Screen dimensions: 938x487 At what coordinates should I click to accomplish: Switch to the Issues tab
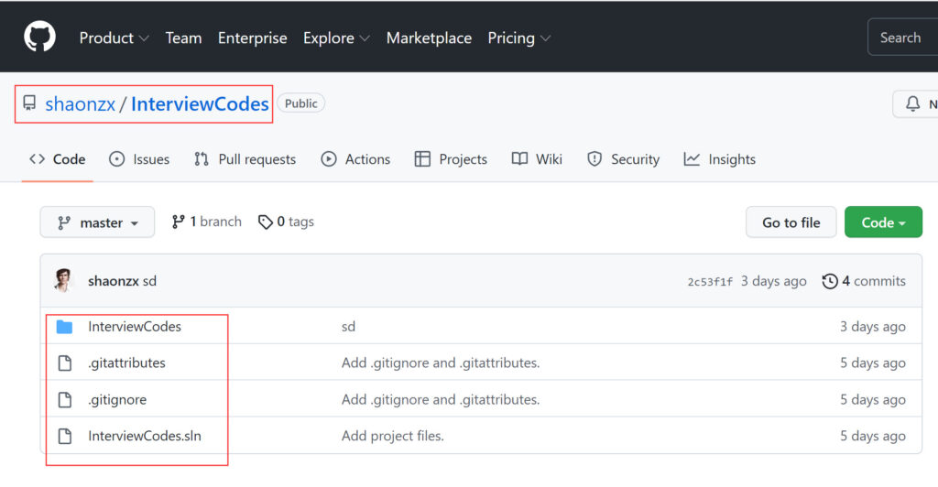click(139, 159)
